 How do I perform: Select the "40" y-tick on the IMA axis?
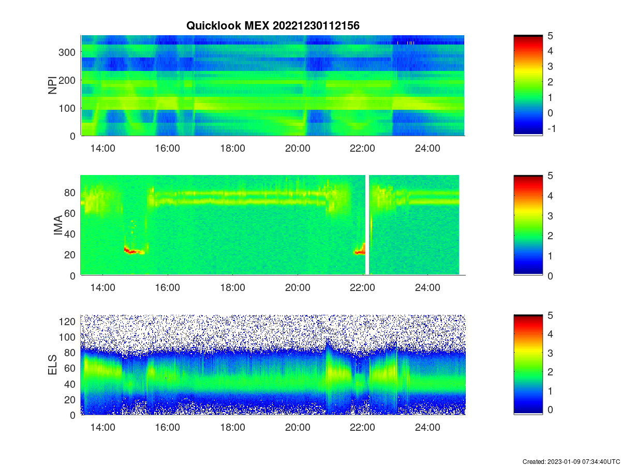coord(70,234)
